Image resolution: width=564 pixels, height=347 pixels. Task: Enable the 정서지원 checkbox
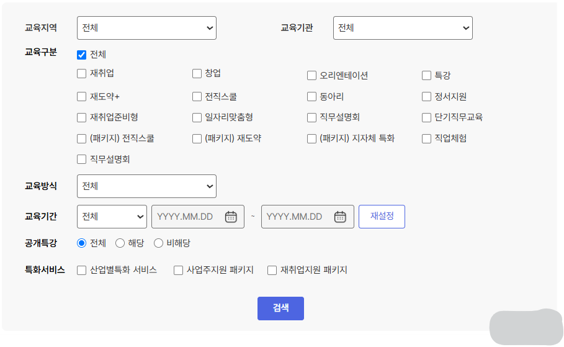(426, 96)
